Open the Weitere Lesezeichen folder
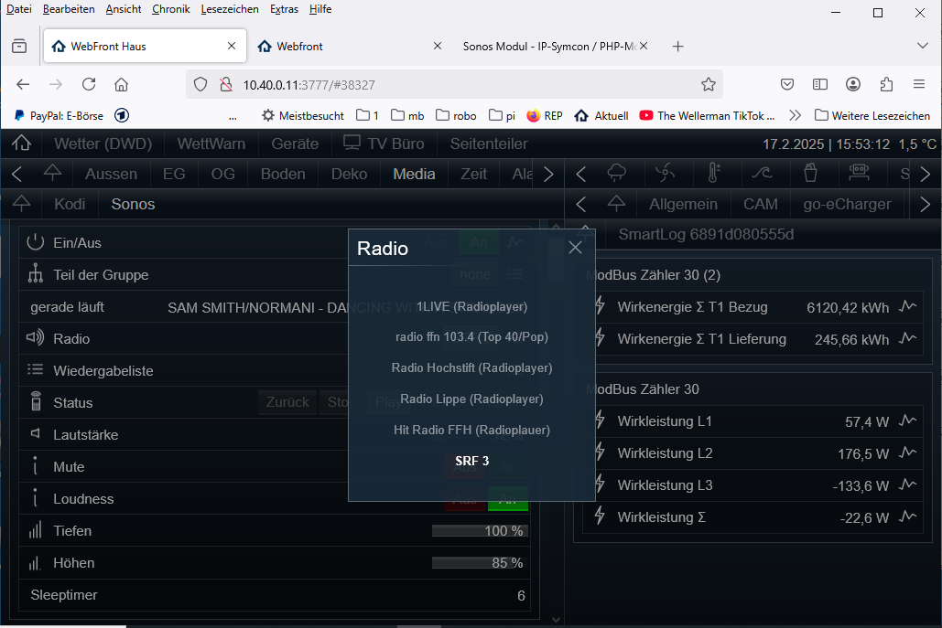 872,115
